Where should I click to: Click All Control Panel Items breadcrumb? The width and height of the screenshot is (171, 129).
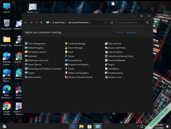[x=78, y=23]
